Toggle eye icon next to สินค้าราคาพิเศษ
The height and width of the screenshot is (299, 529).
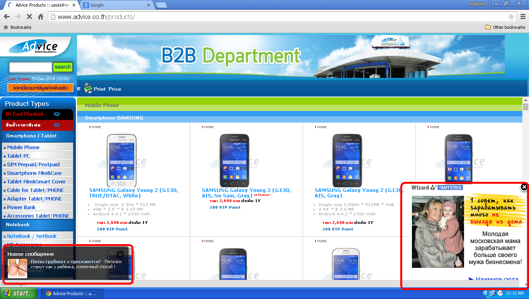pos(57,125)
